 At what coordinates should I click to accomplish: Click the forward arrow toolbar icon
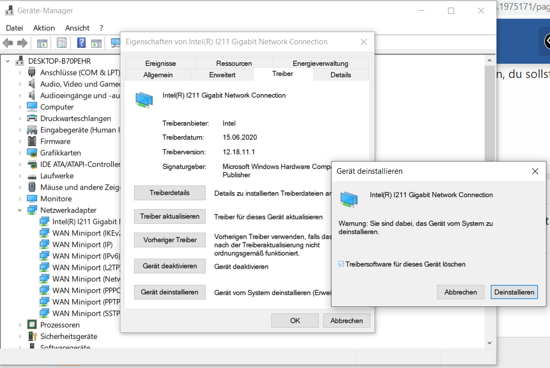pyautogui.click(x=22, y=43)
